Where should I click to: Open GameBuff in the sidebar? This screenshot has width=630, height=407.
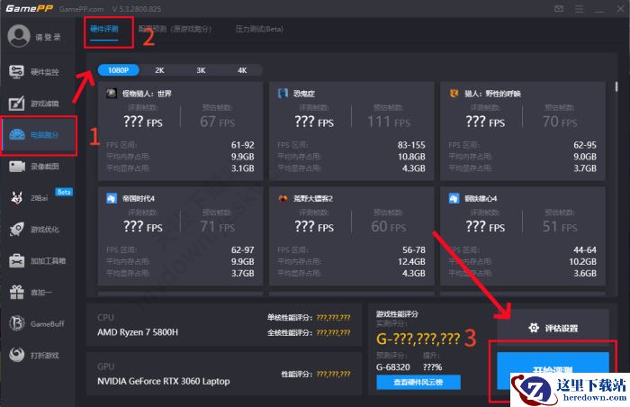(x=37, y=323)
